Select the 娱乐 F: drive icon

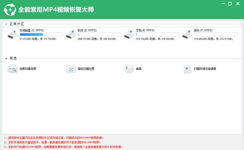[187, 34]
